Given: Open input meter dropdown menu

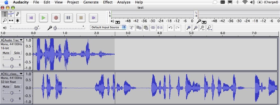Looking at the screenshot, I should click(204, 22).
